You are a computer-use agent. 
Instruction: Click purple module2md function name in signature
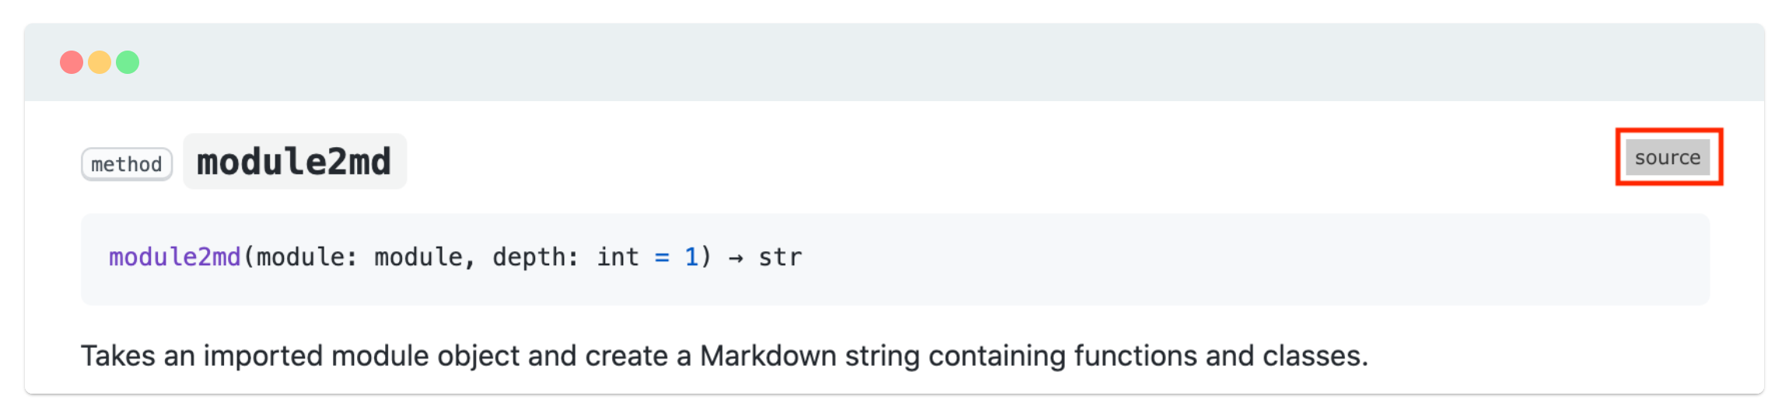click(175, 258)
